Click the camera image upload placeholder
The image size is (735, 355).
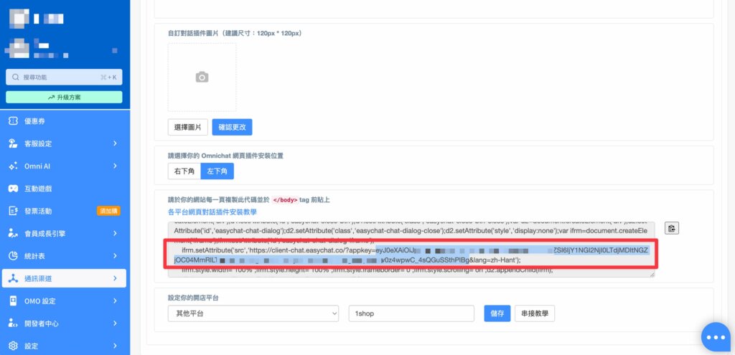202,77
